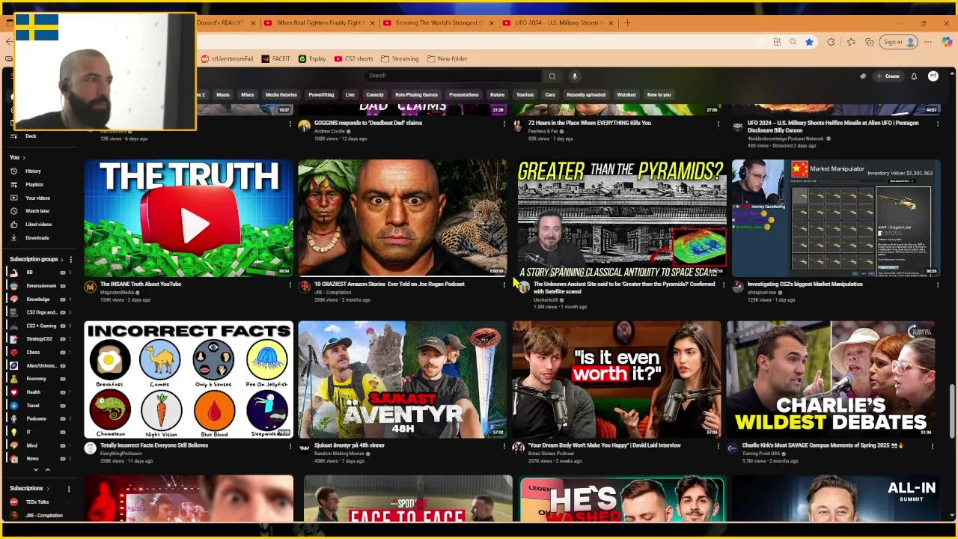Switch to Entering The World's Strangest tab
Viewport: 958px width, 539px height.
[x=438, y=23]
